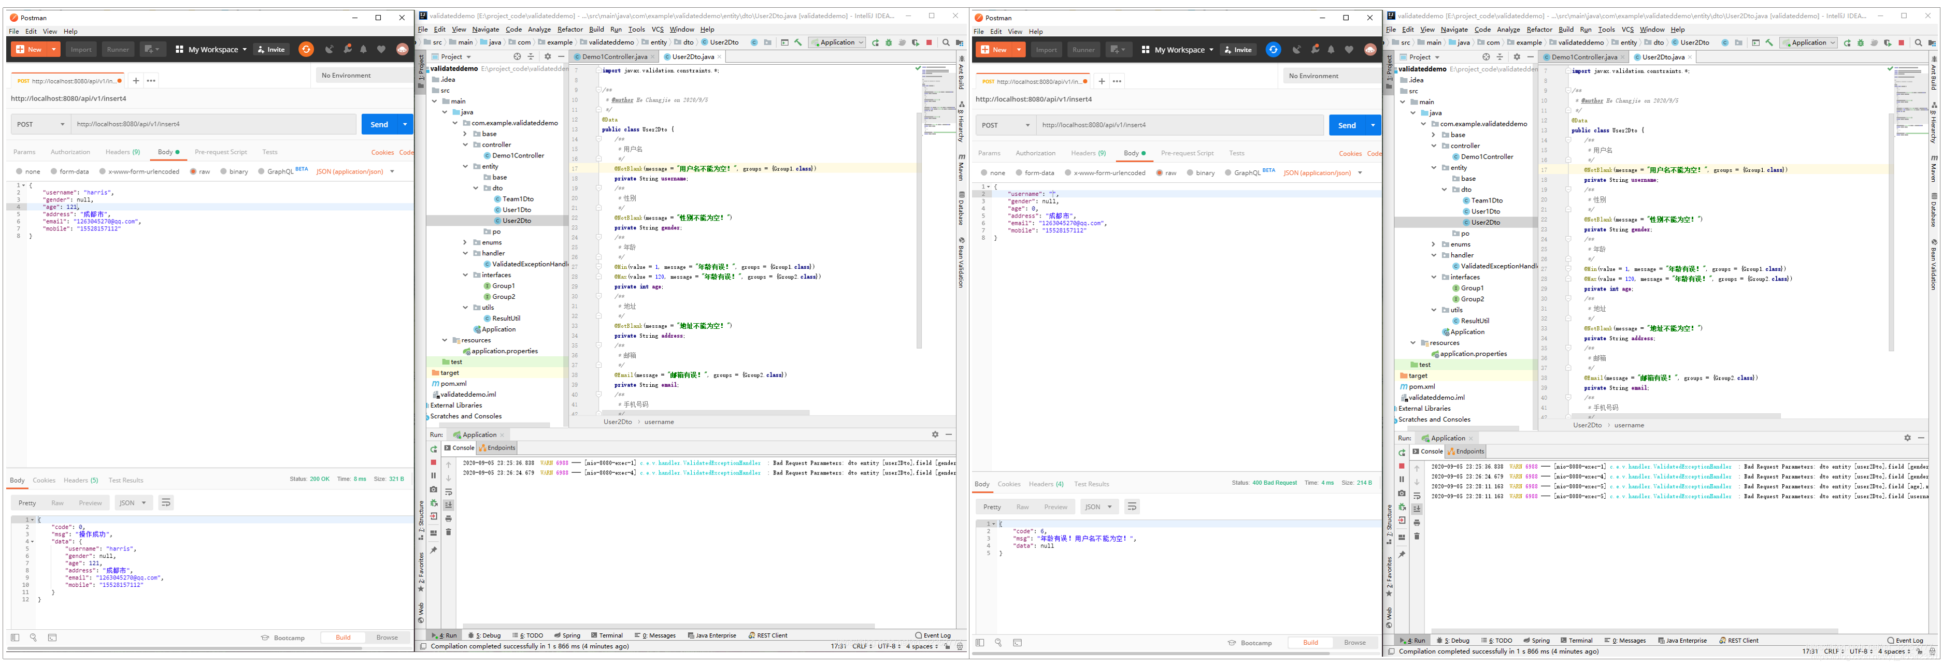Viewport: 1942px width, 666px height.
Task: Click the wrap-lines icon in the 200 OK response
Action: [166, 502]
